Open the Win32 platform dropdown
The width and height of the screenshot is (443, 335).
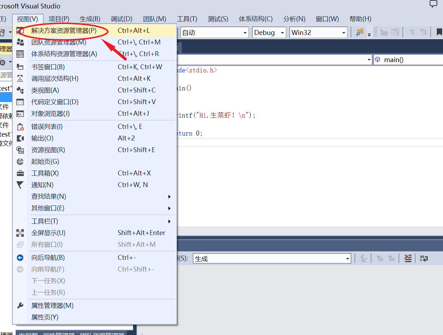point(319,32)
